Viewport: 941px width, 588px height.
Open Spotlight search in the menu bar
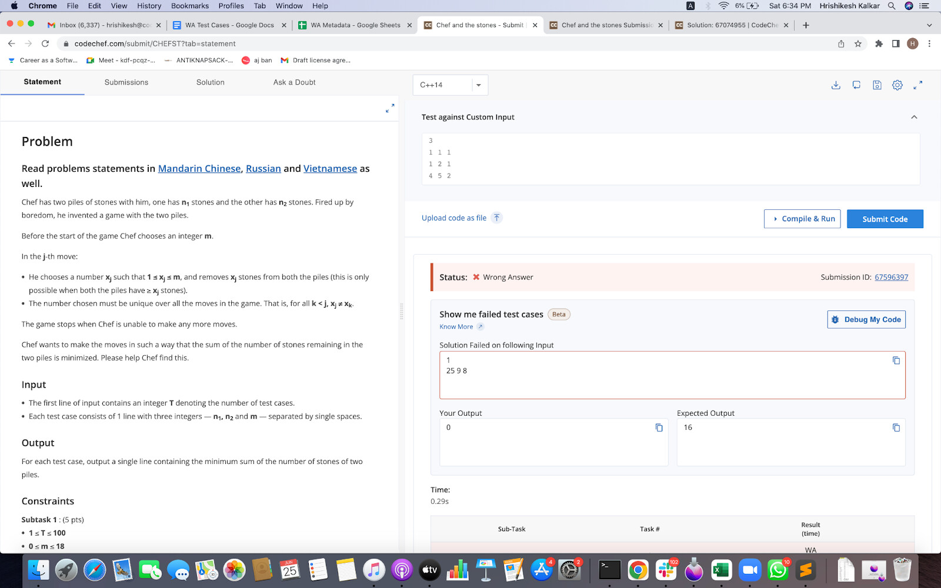click(x=892, y=6)
